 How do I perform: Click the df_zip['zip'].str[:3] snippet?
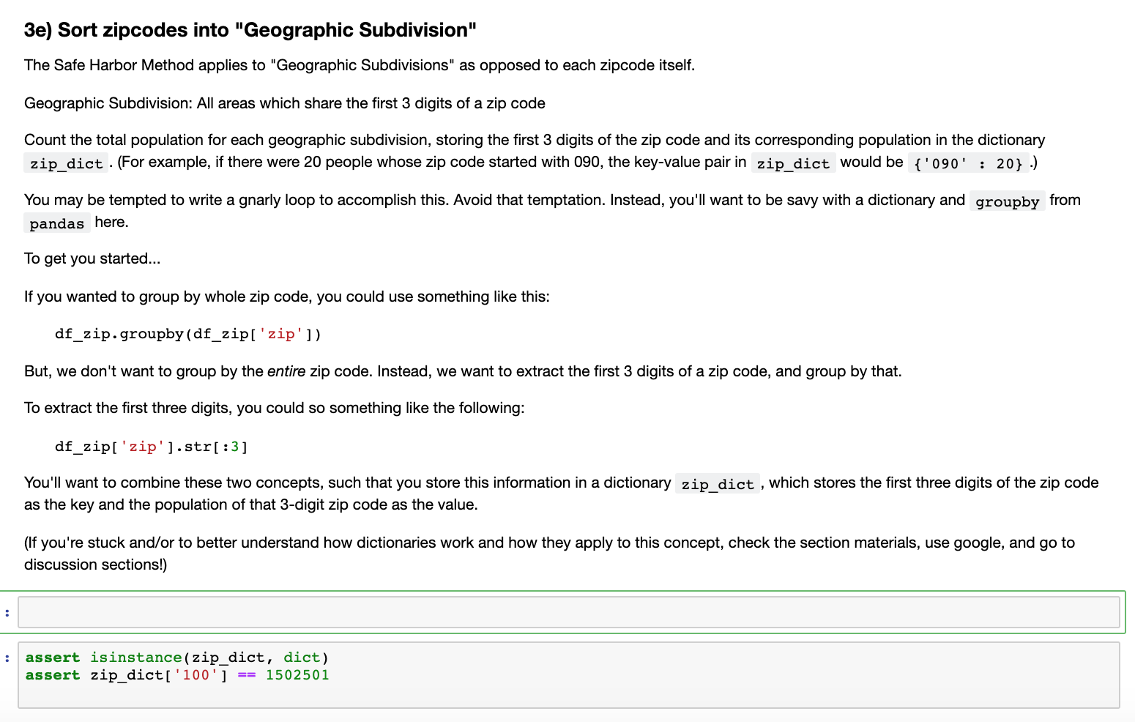150,446
